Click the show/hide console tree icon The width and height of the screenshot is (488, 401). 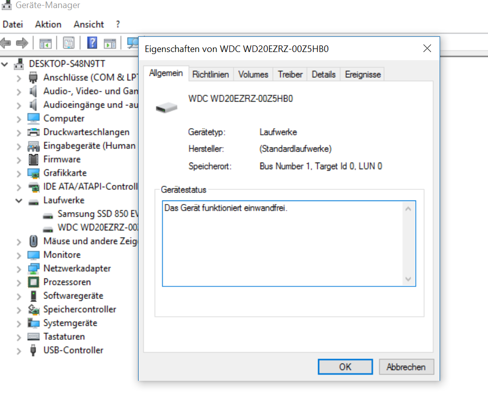pos(45,43)
